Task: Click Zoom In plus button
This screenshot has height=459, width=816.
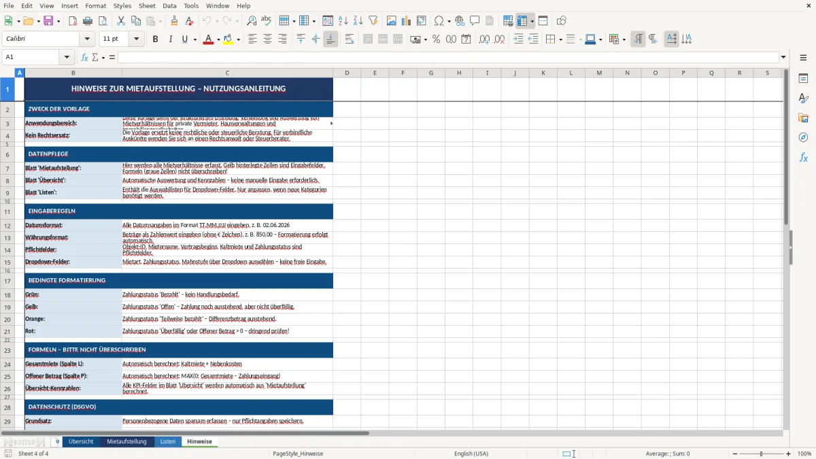Action: tap(789, 454)
